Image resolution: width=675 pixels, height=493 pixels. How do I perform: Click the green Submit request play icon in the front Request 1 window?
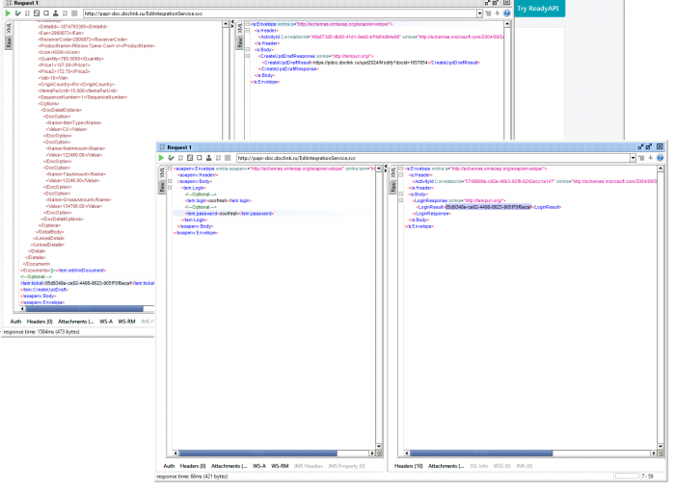tap(161, 158)
